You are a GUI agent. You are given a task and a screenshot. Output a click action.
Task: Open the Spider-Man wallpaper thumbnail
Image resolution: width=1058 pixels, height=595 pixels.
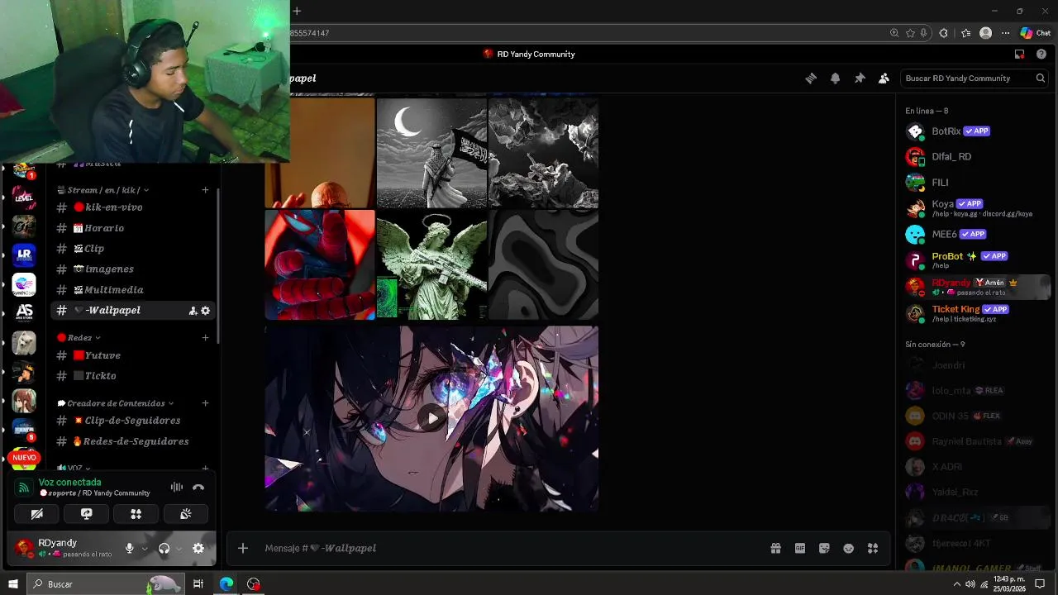click(x=320, y=264)
